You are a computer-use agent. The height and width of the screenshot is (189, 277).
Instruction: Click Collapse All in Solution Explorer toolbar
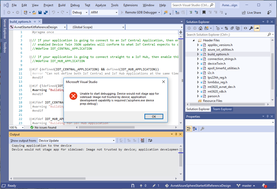tap(232, 28)
